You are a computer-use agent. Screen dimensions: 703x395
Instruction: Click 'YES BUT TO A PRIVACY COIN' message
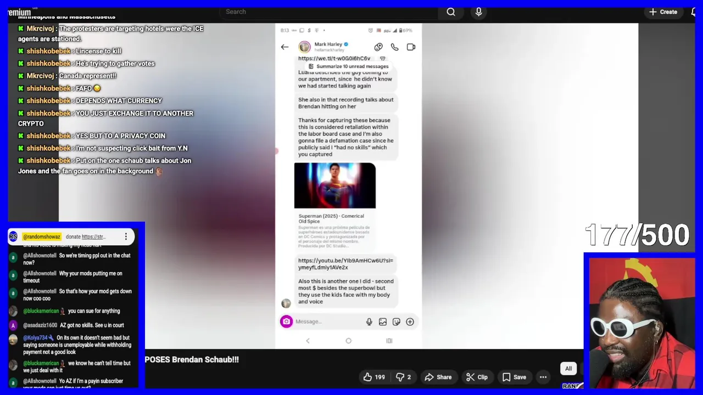120,136
